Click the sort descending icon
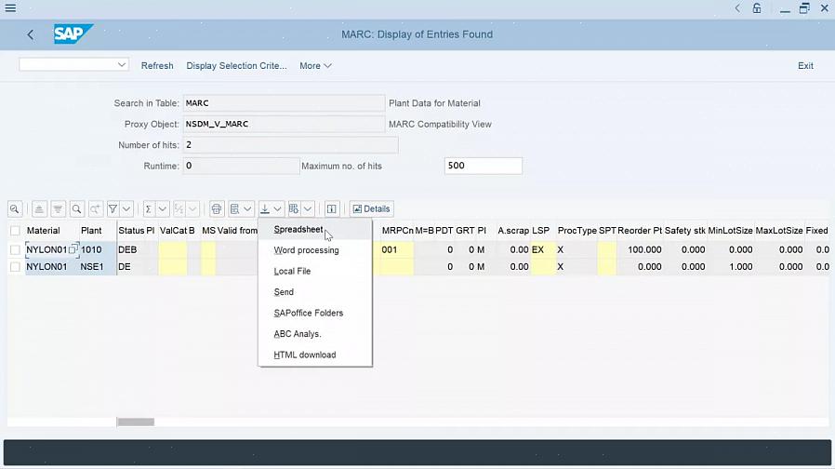The image size is (835, 469). (x=58, y=209)
